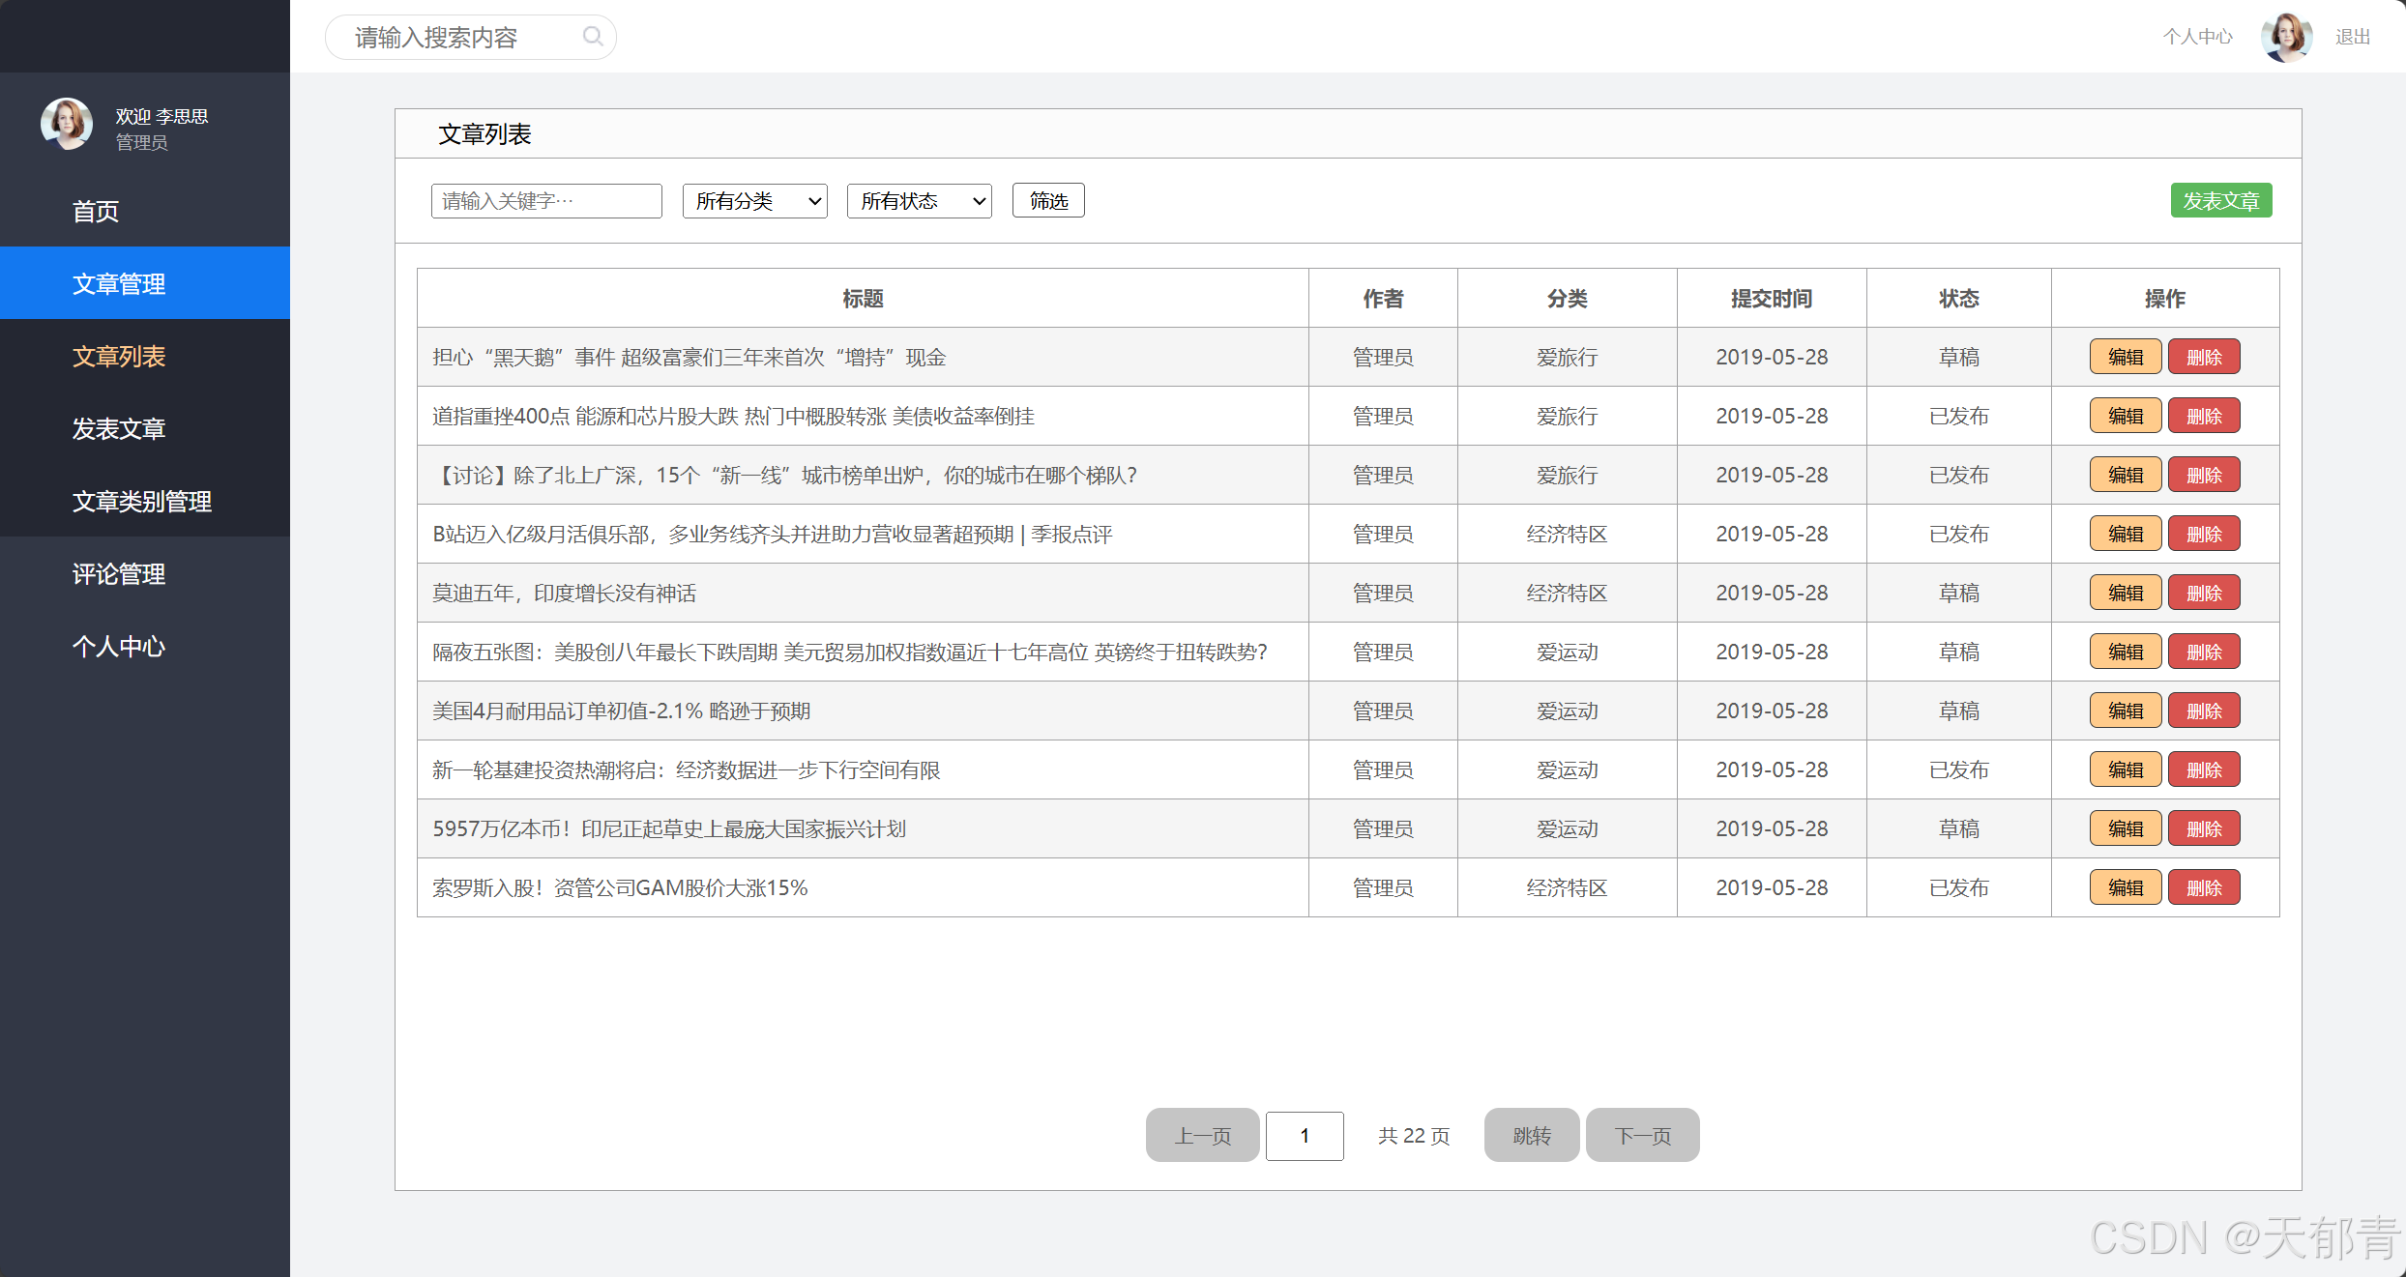Delete the 隔夜五张图 article
The image size is (2406, 1277).
point(2204,652)
